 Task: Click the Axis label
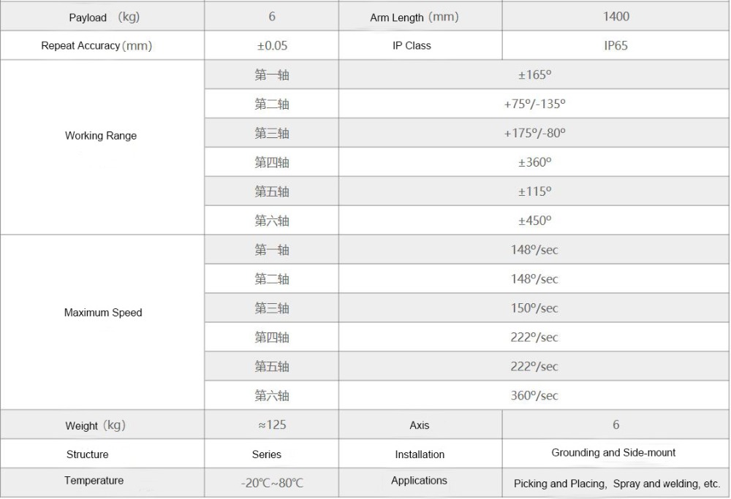(x=420, y=425)
